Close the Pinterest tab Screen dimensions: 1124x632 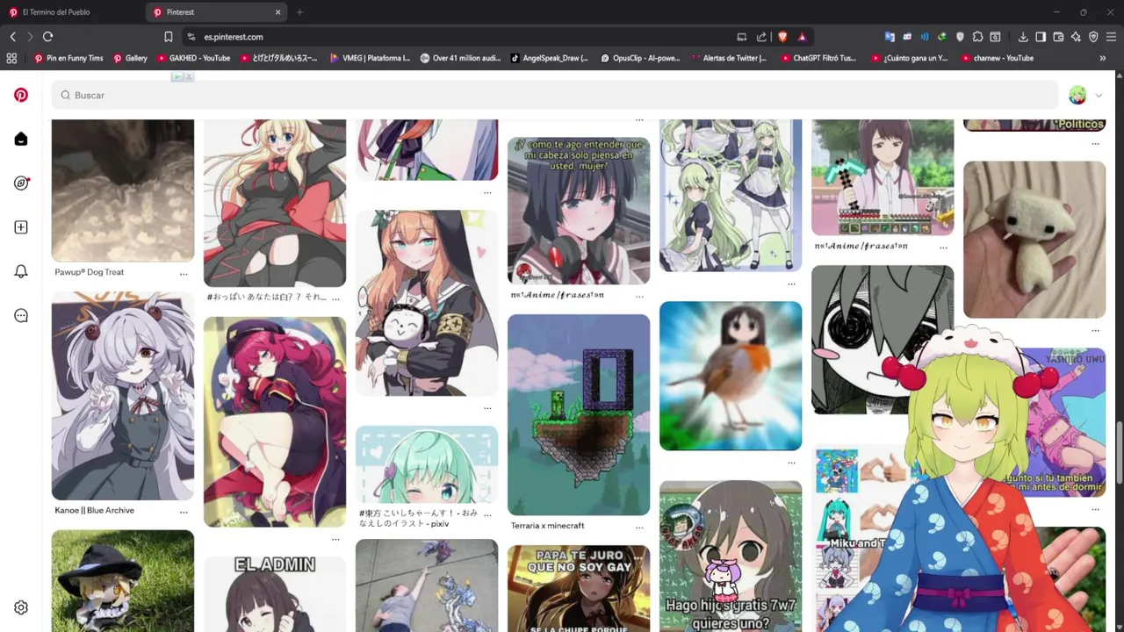278,12
